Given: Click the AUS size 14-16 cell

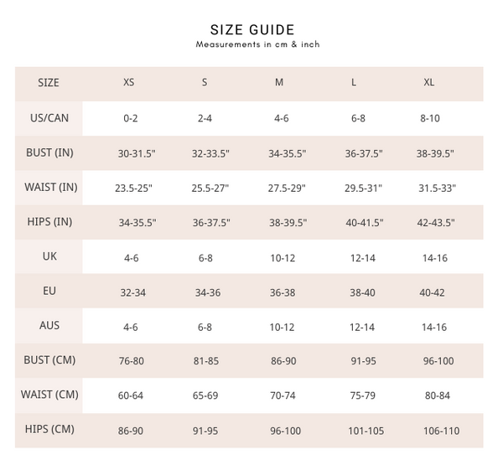Looking at the screenshot, I should [435, 327].
